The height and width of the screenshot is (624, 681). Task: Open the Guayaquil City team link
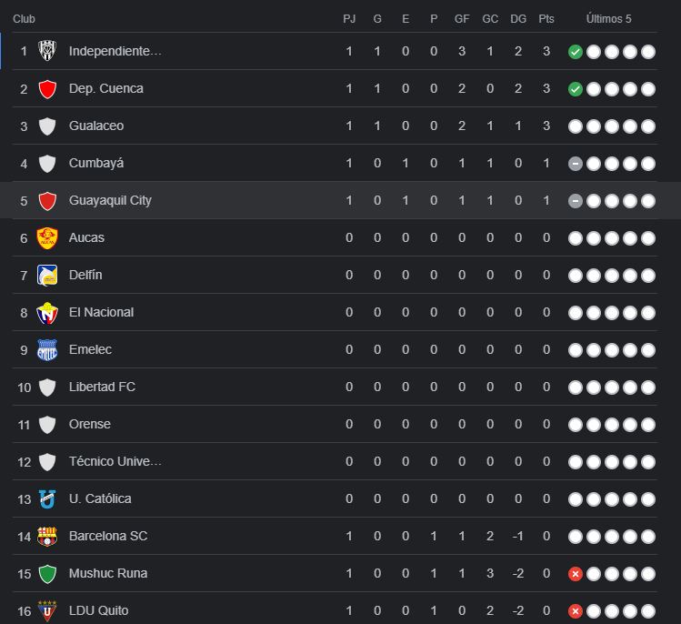click(x=110, y=200)
